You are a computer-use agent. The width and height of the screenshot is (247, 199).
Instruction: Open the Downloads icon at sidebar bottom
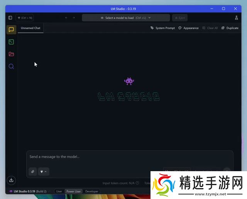pyautogui.click(x=11, y=180)
